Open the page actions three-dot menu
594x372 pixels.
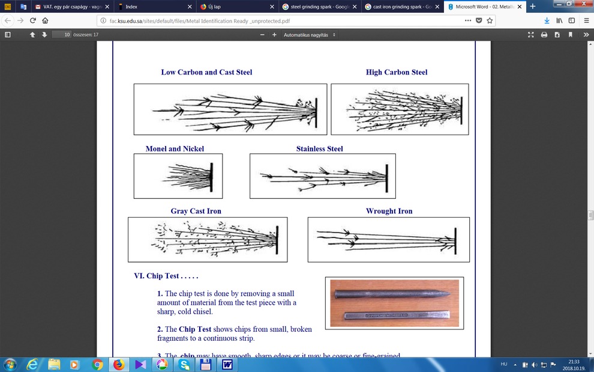[468, 20]
